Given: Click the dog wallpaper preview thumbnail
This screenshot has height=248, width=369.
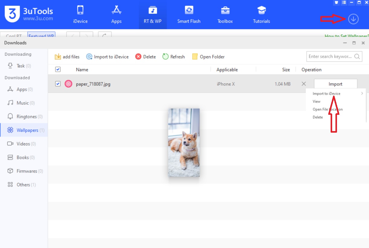Looking at the screenshot, I should (184, 142).
